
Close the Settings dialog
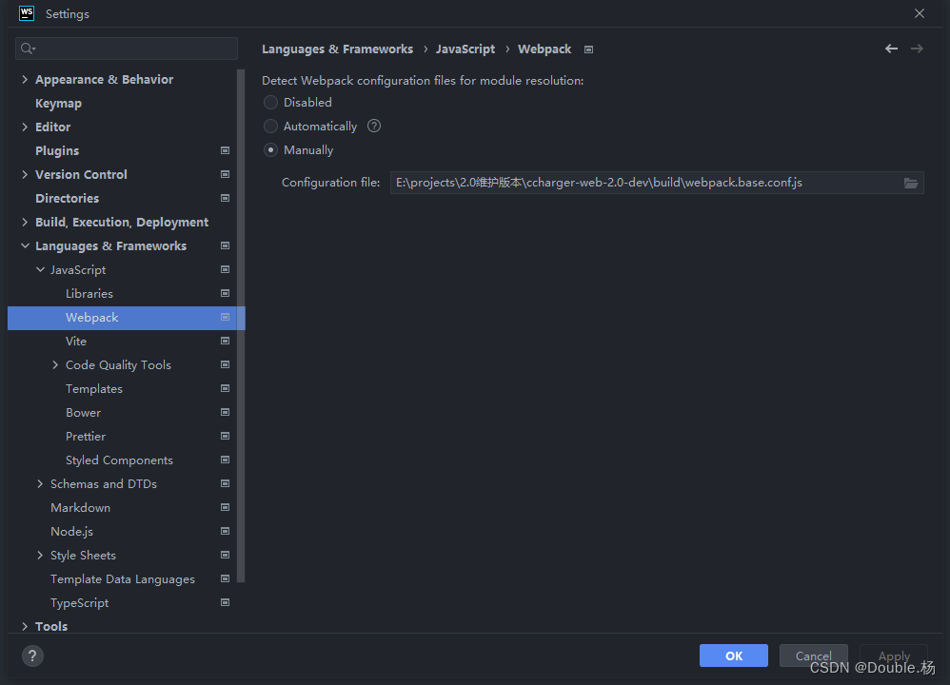(920, 13)
